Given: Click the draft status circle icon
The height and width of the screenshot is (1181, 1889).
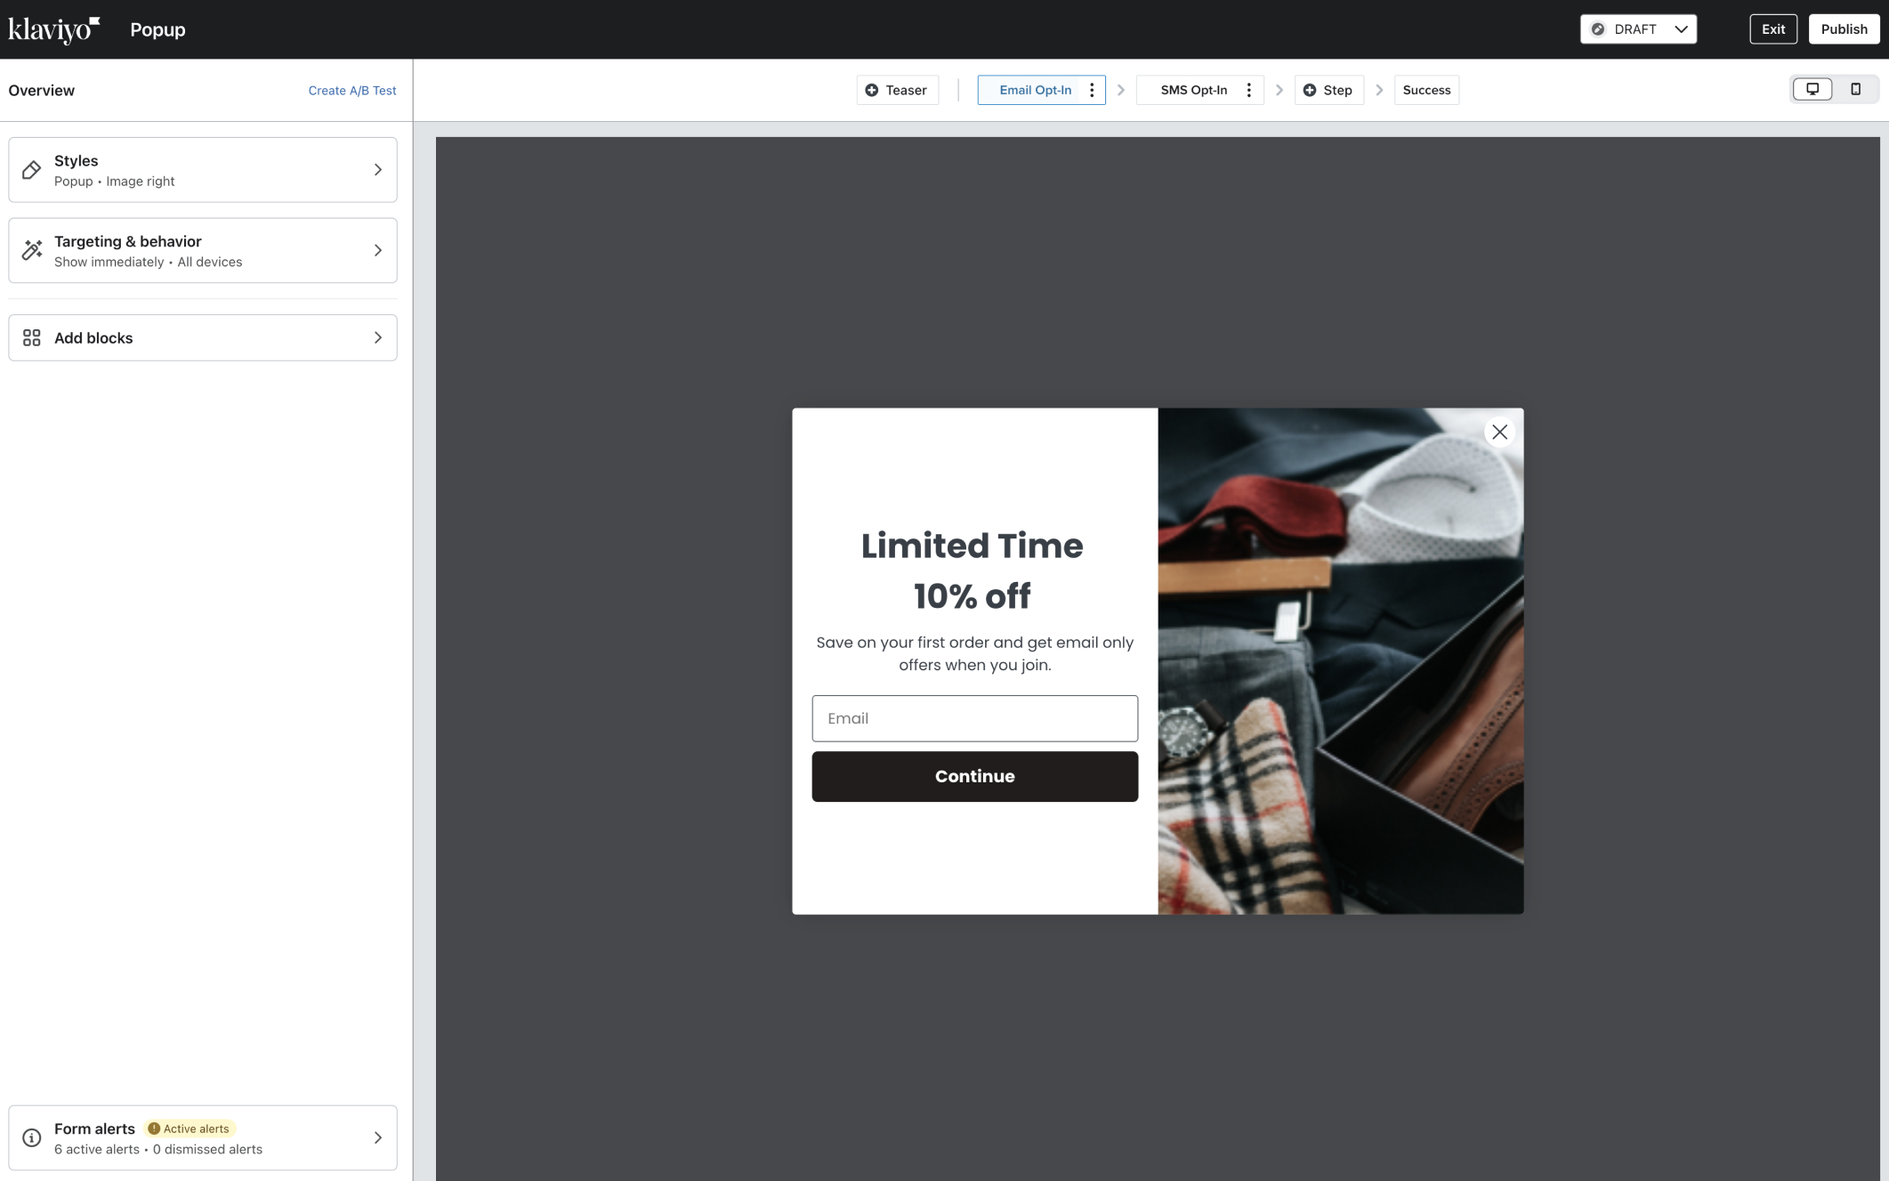Looking at the screenshot, I should pyautogui.click(x=1598, y=29).
